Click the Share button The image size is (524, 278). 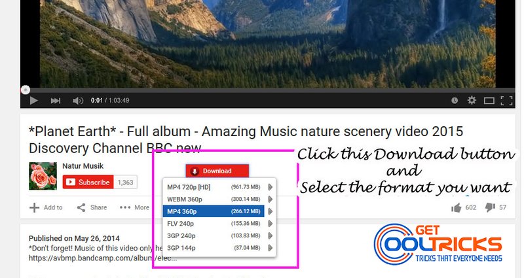(x=92, y=207)
